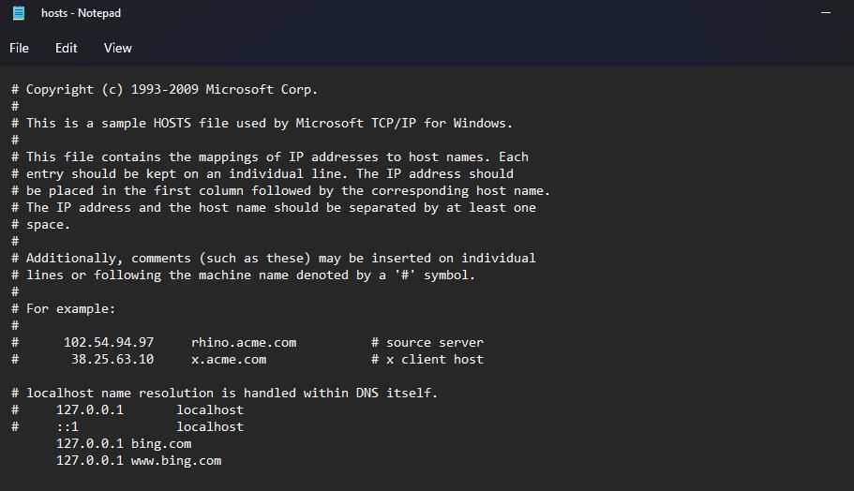Click the "sample HOSTS file" comment line

coord(267,124)
